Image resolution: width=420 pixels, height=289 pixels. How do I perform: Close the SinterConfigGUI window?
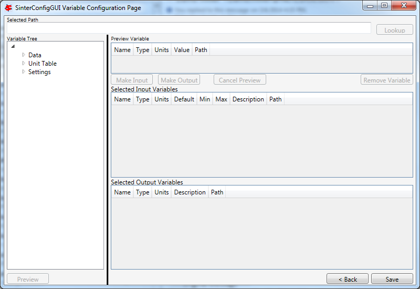tap(404, 5)
